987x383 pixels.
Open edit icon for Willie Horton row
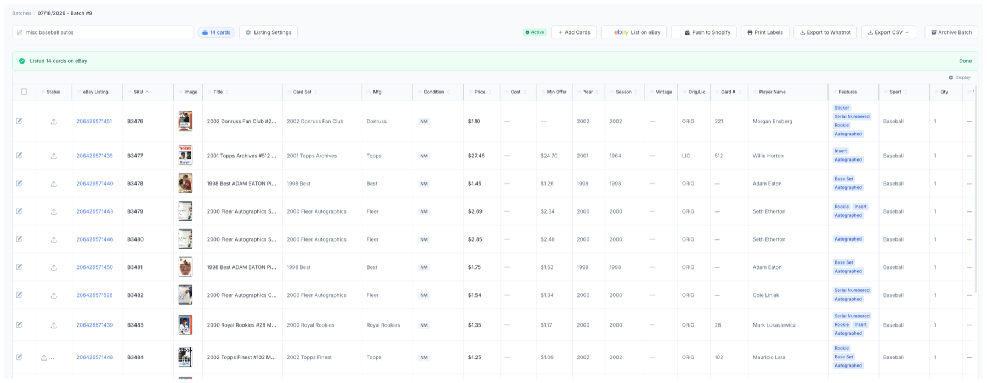(x=19, y=156)
